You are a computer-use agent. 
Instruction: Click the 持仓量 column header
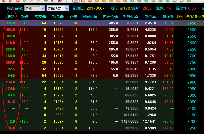pyautogui.click(x=58, y=17)
